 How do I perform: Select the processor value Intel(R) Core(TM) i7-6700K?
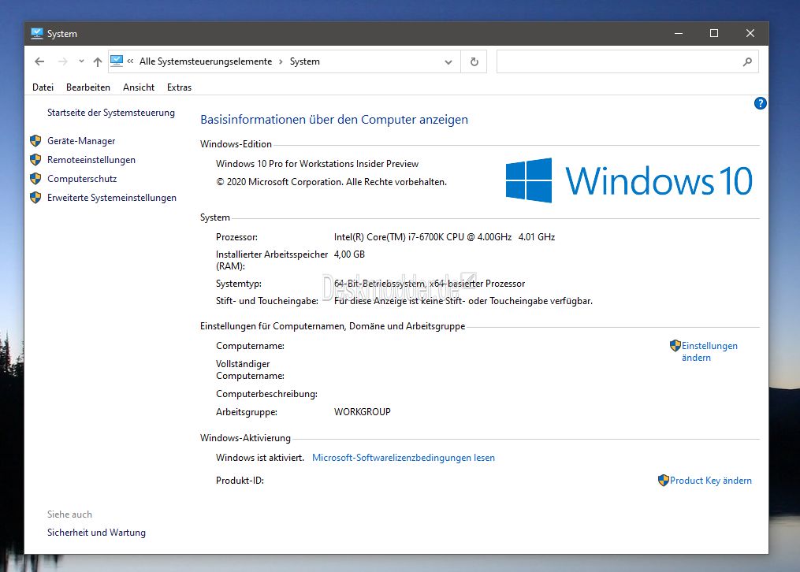(x=445, y=236)
